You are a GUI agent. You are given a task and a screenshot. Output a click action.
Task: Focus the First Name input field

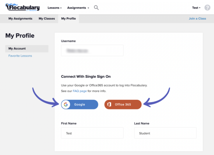[92, 133]
